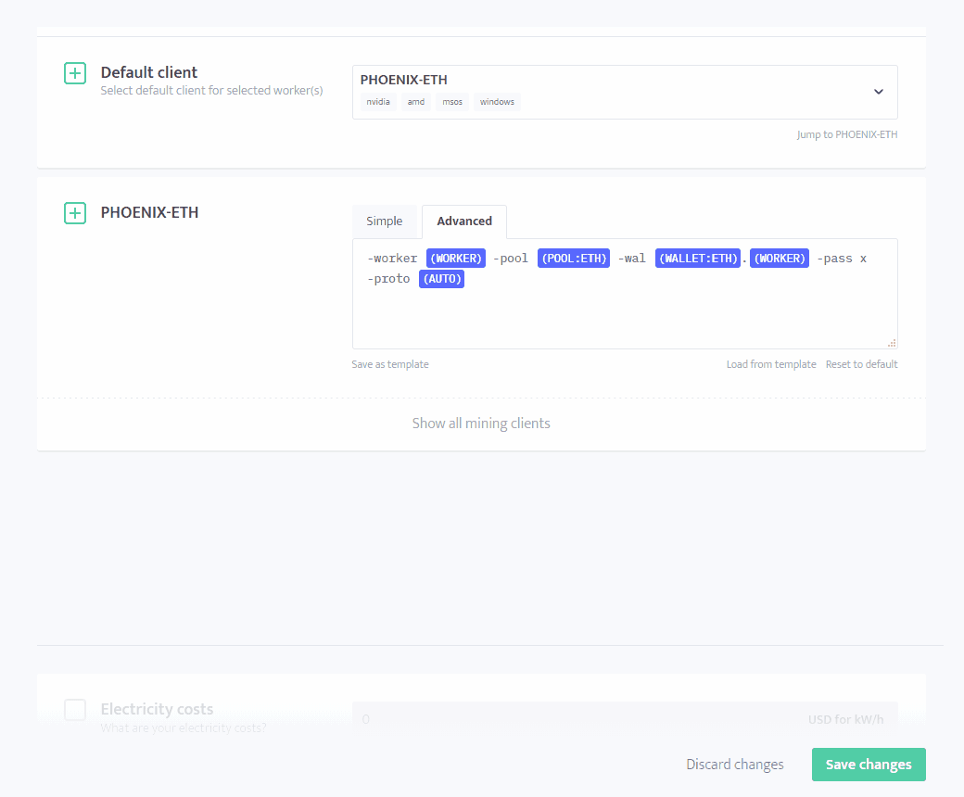964x797 pixels.
Task: Switch to the Simple tab
Action: tap(385, 221)
